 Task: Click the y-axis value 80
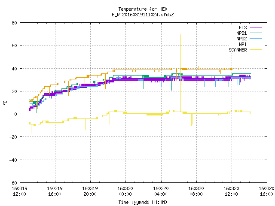click(x=14, y=23)
